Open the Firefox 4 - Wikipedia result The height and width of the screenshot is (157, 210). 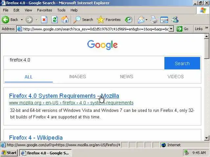coord(36,138)
